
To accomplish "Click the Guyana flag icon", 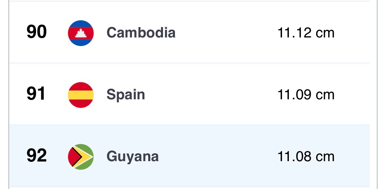I will point(81,157).
